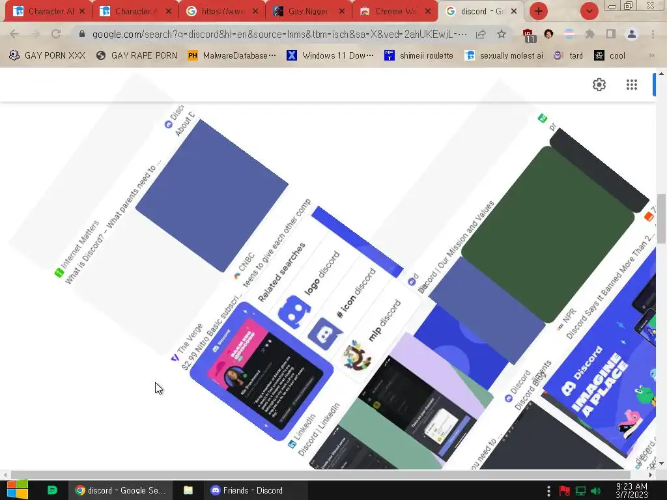Viewport: 667px width, 500px height.
Task: Open the MalwareDatabase bookmark
Action: [232, 55]
